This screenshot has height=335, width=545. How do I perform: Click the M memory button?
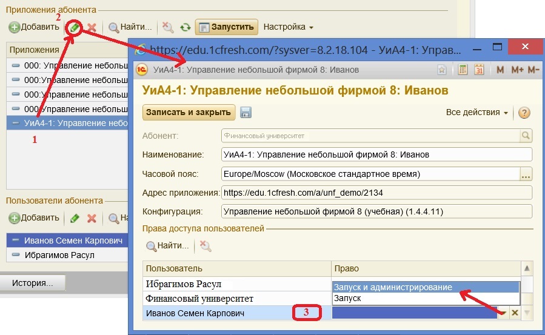(500, 70)
